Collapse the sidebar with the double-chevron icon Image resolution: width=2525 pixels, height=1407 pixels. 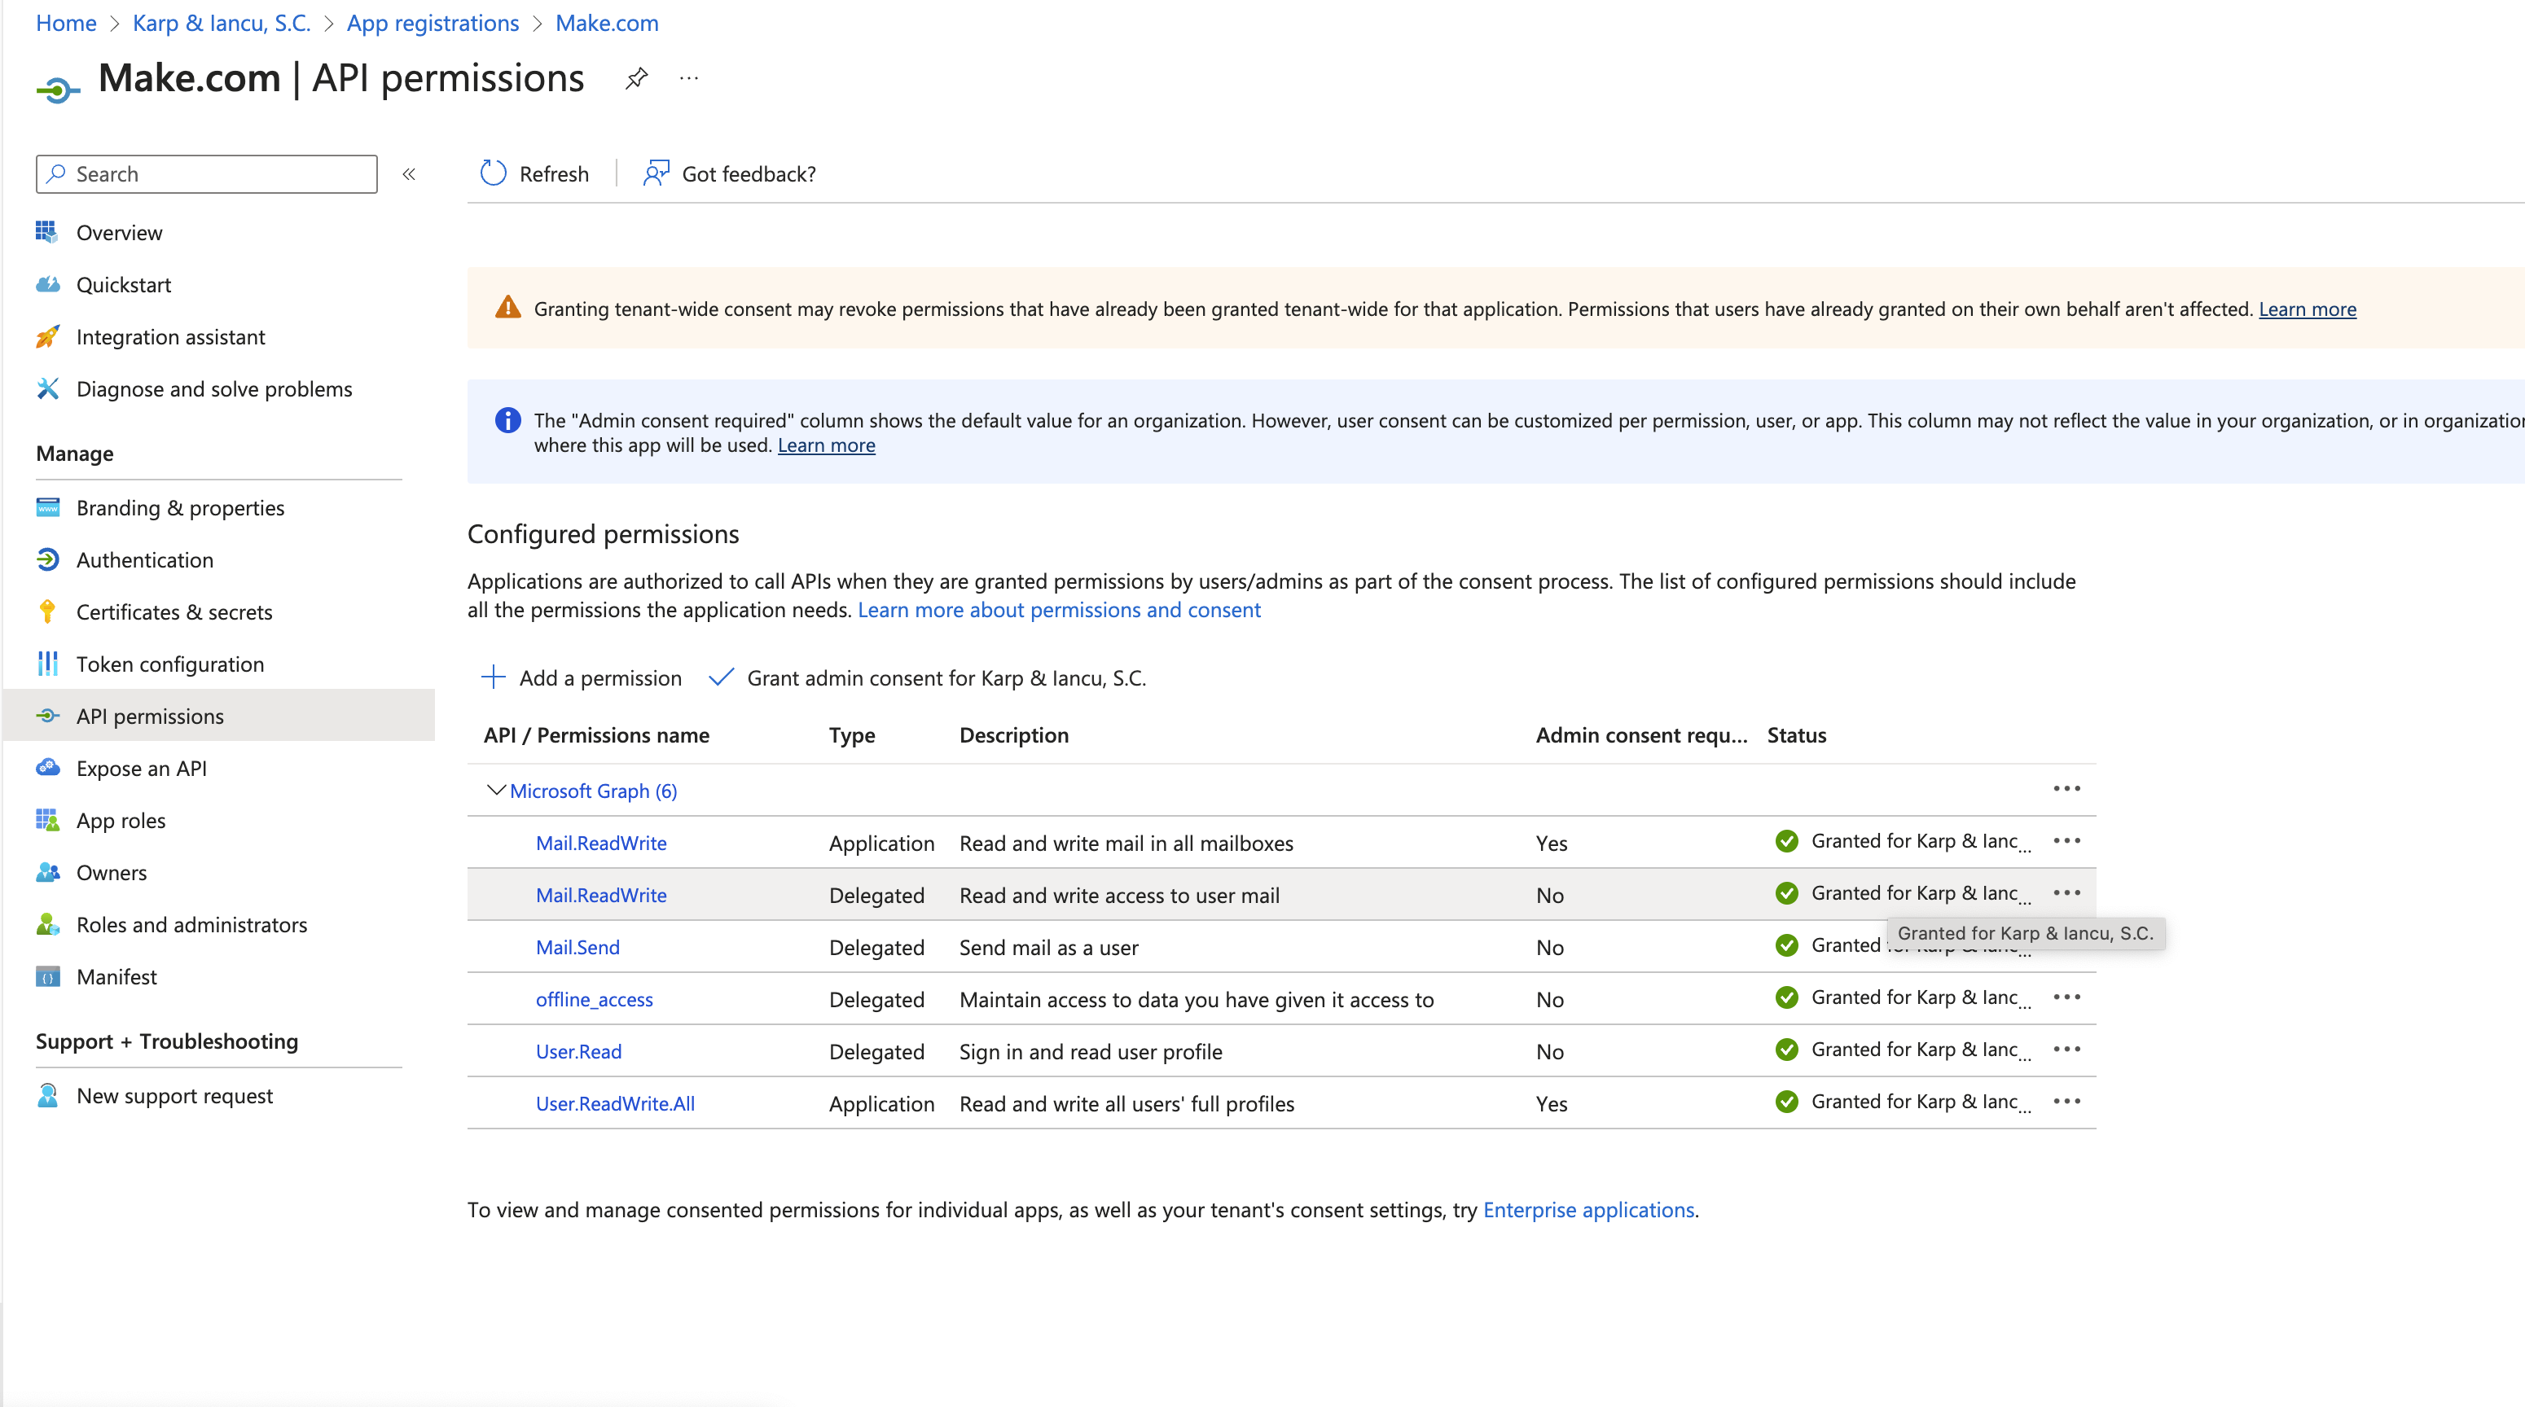(x=409, y=174)
